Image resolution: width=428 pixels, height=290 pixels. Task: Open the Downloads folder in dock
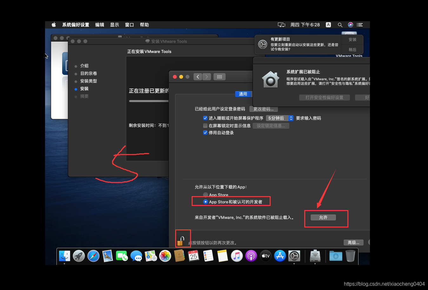click(336, 256)
